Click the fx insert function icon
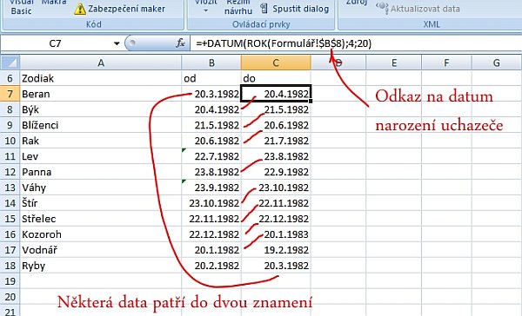The height and width of the screenshot is (316, 522). (180, 43)
